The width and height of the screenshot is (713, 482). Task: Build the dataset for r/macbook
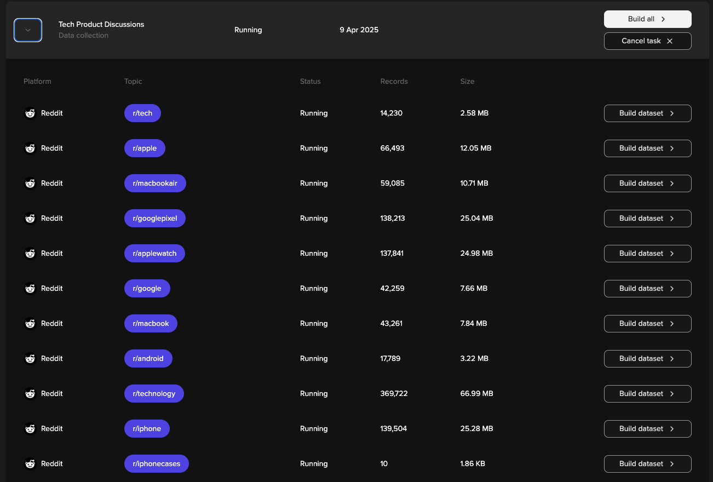(647, 324)
